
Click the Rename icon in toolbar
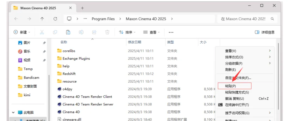(81, 32)
